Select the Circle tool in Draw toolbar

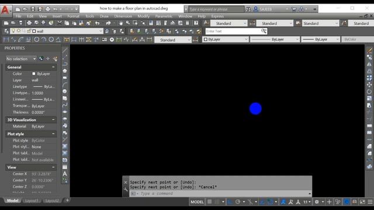coord(65,92)
